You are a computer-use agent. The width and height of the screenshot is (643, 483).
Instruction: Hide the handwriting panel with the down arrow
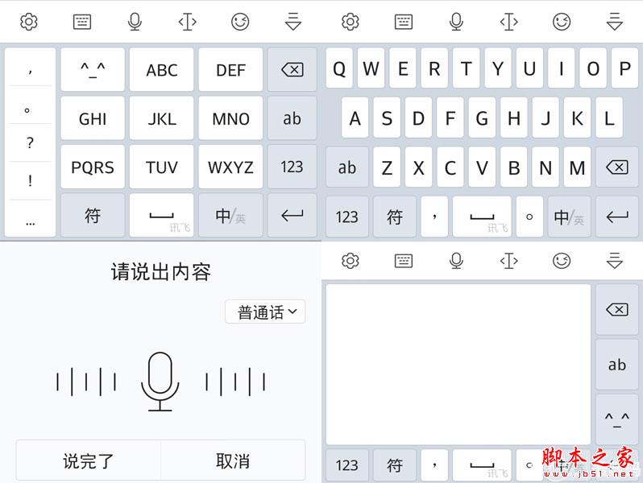tap(615, 260)
